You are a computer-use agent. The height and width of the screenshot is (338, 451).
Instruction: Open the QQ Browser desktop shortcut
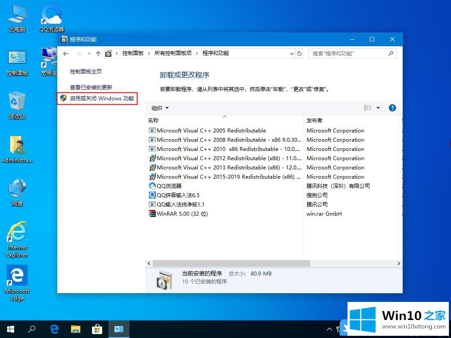[52, 18]
